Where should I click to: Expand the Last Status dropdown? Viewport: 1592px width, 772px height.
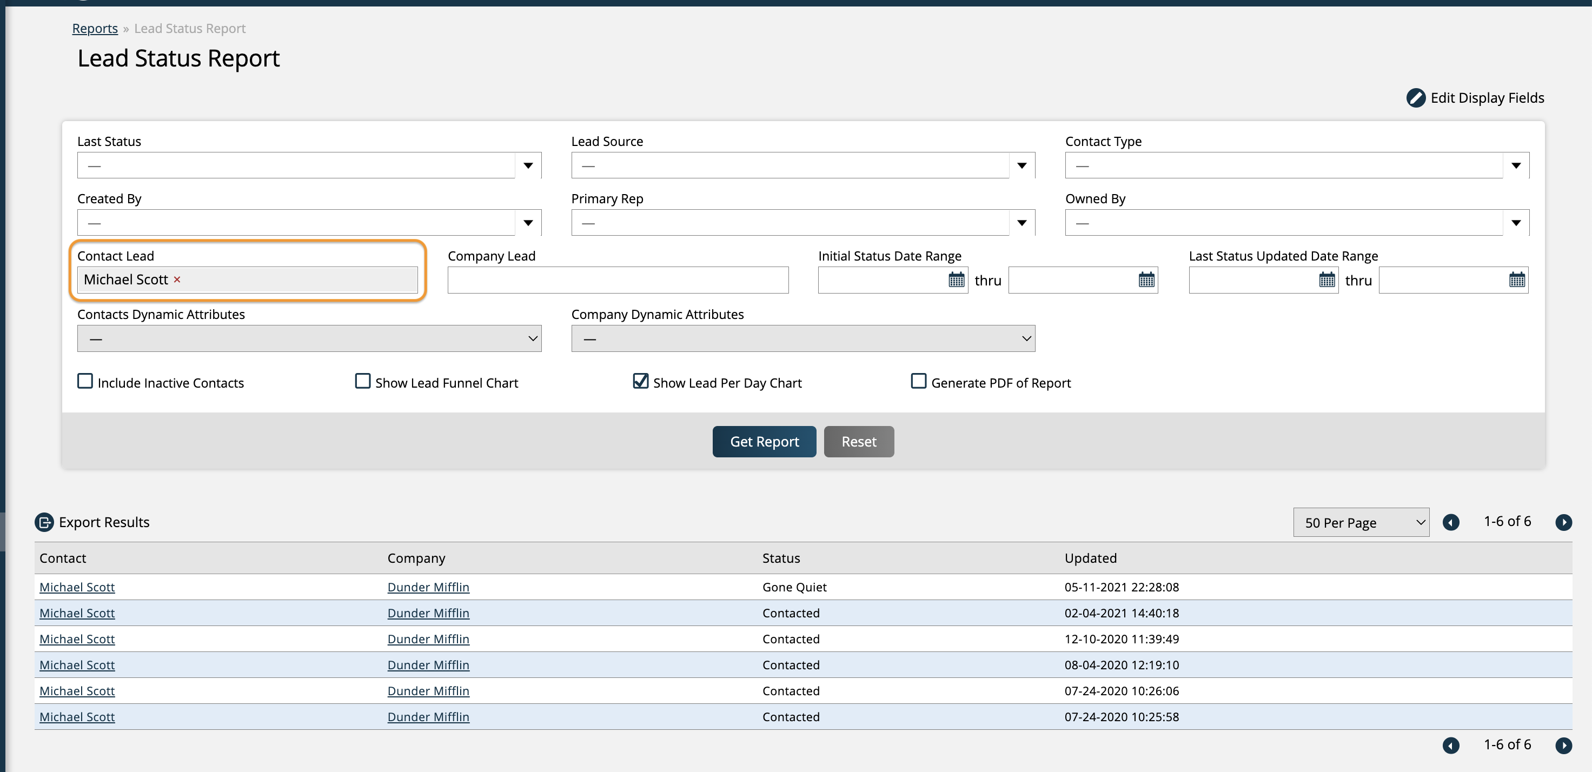pyautogui.click(x=528, y=165)
